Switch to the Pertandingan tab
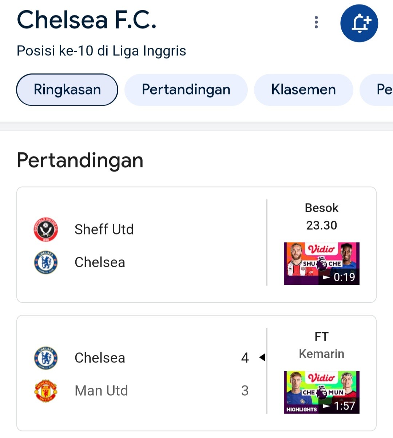393x438 pixels. click(186, 90)
